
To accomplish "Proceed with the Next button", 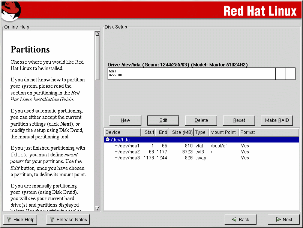I will (283, 220).
